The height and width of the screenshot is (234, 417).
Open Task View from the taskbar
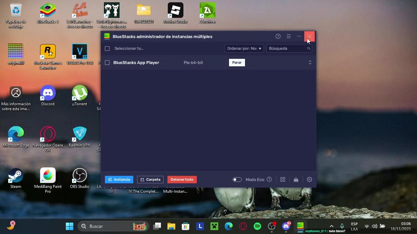click(158, 226)
